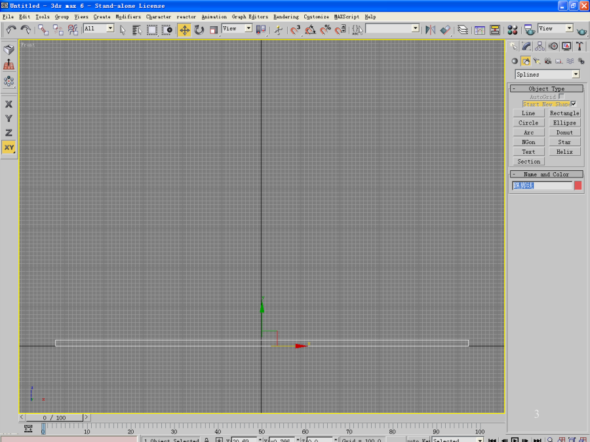Open render type View dropdown

click(555, 28)
